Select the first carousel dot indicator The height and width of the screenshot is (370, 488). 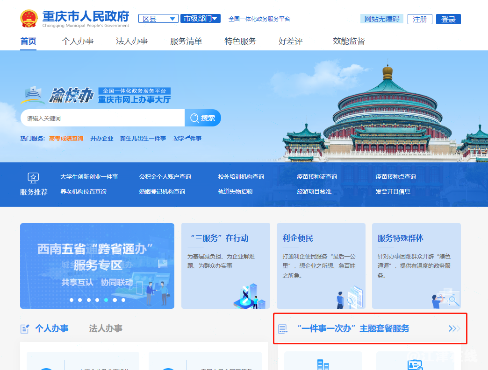[x=72, y=300]
